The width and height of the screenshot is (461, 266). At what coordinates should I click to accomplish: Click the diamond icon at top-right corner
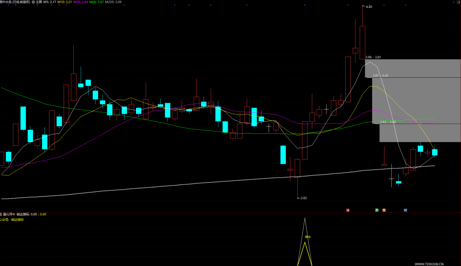[x=454, y=2]
